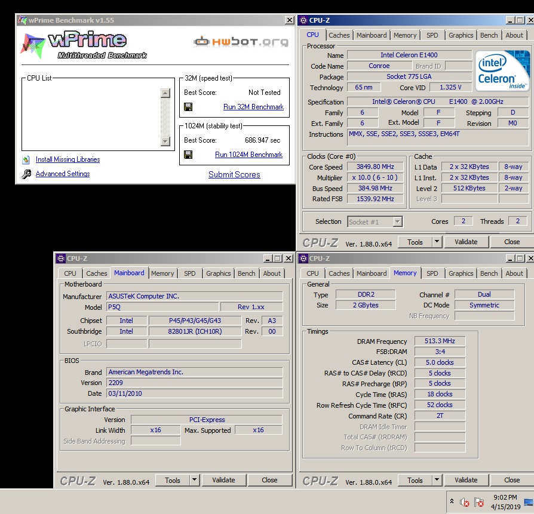This screenshot has height=514, width=534.
Task: Minimize the CPU-Z Memory window
Action: 510,258
